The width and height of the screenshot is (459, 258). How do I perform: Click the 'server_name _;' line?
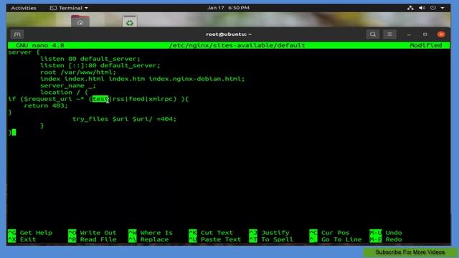(x=68, y=86)
